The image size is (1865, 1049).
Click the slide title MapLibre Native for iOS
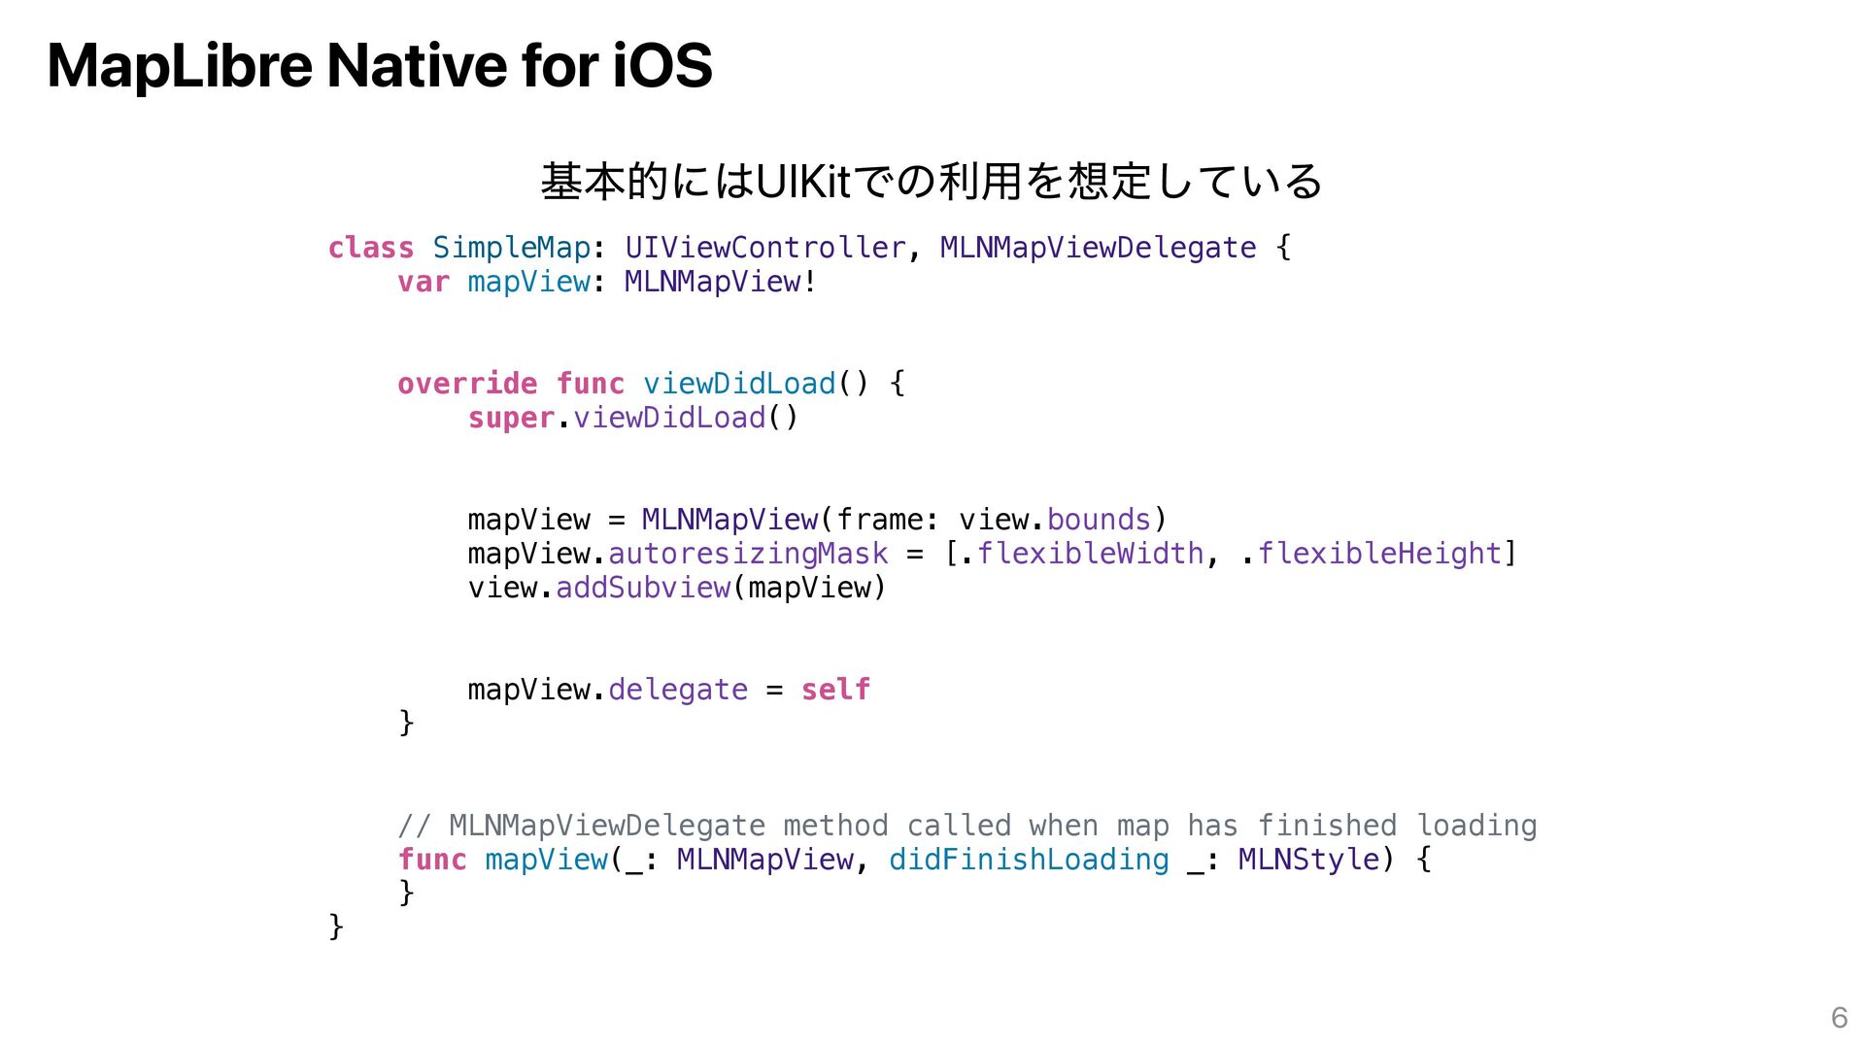[x=379, y=66]
